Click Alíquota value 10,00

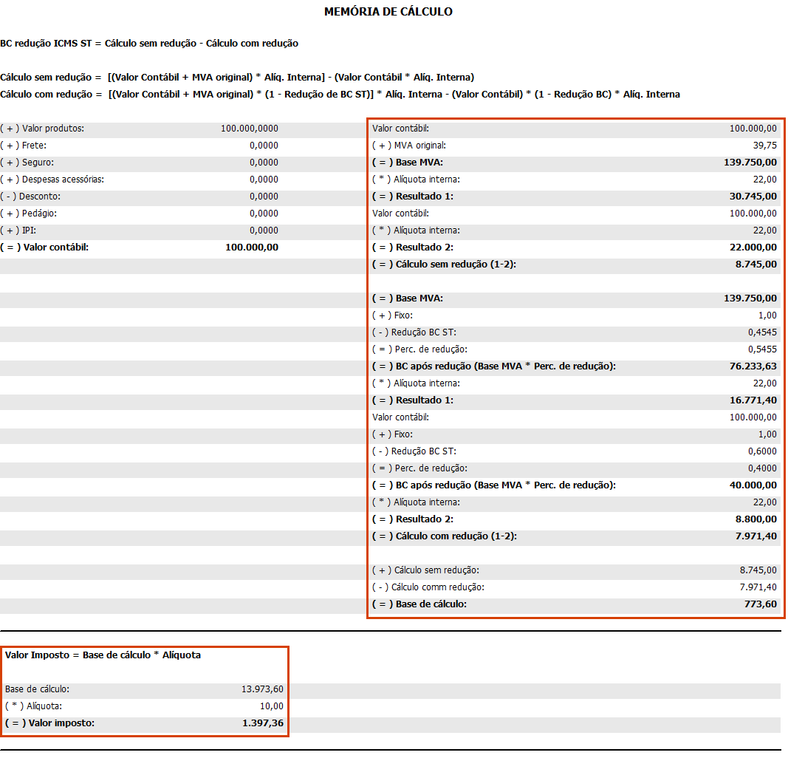[271, 706]
